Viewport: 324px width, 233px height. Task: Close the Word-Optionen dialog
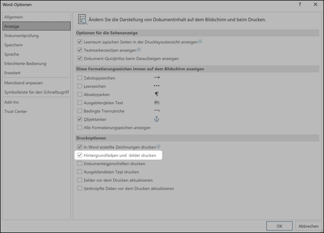coord(315,5)
